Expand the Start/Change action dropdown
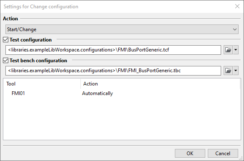Screen dimensions: 244x161 point(122,29)
